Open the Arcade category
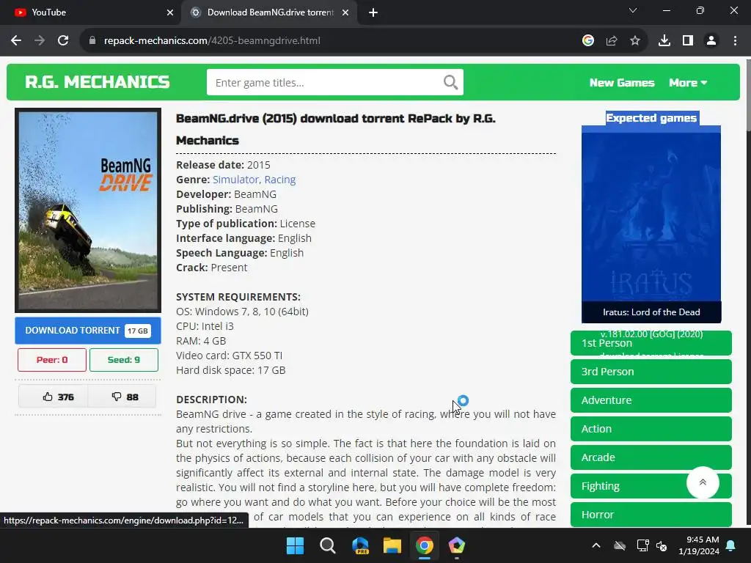 click(x=651, y=457)
